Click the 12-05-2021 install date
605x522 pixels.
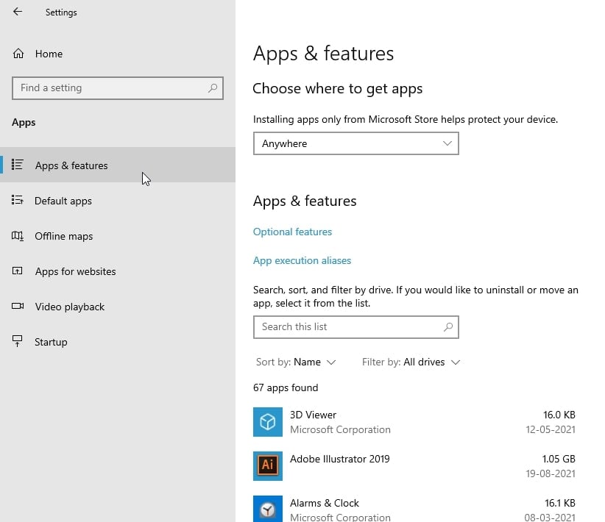(x=551, y=429)
